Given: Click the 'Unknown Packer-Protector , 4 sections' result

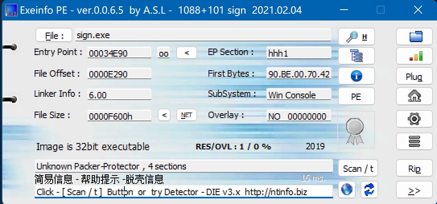Looking at the screenshot, I should 184,166.
